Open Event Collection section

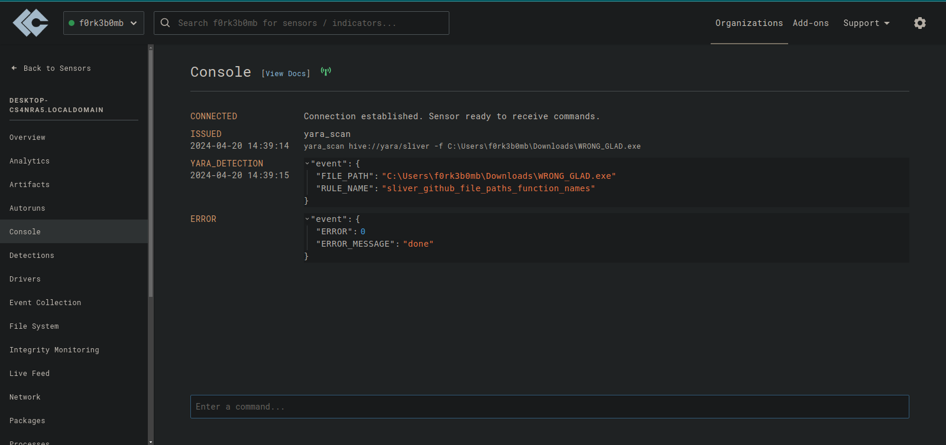tap(46, 303)
